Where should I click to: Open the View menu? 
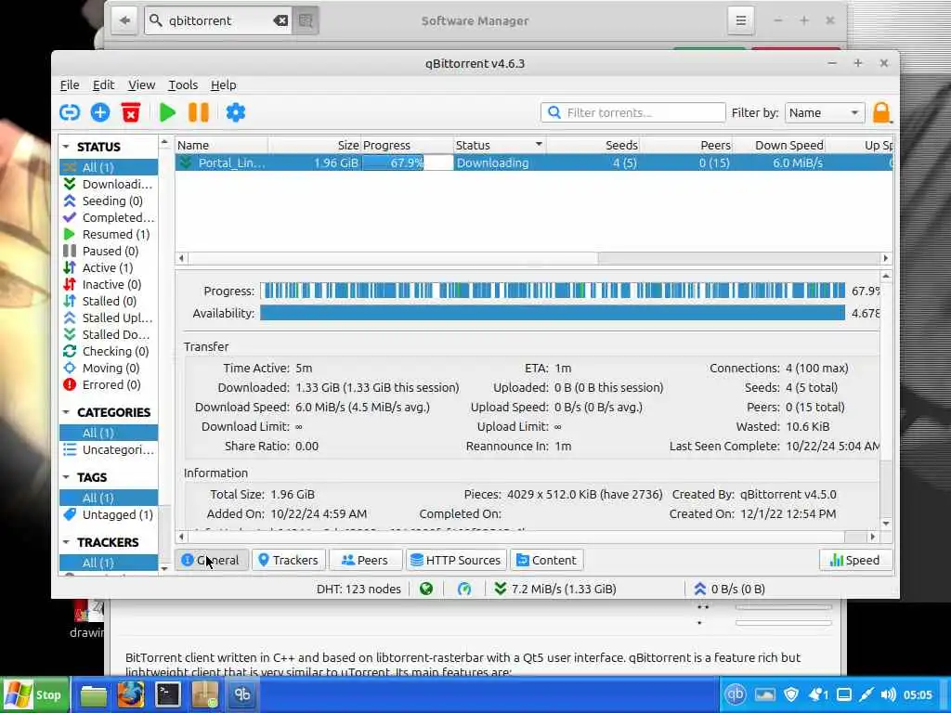[141, 84]
